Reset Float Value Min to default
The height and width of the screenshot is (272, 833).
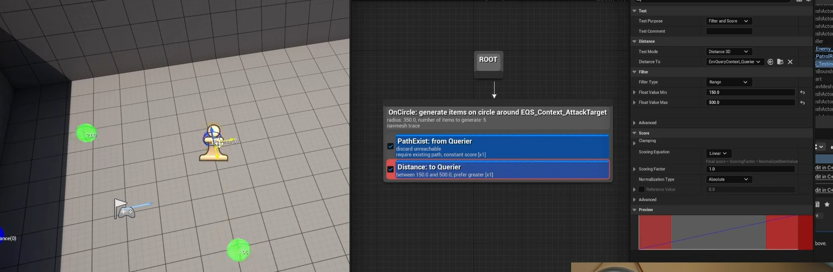802,93
